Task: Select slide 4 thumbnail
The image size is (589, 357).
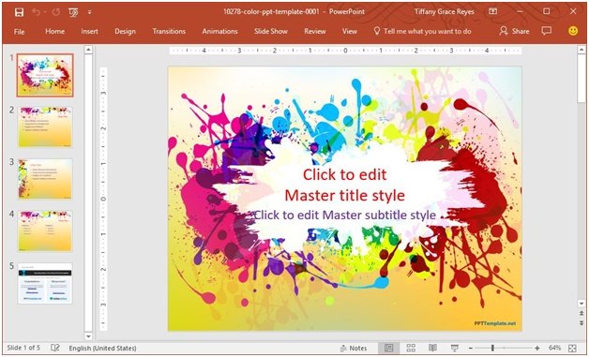Action: tap(45, 231)
